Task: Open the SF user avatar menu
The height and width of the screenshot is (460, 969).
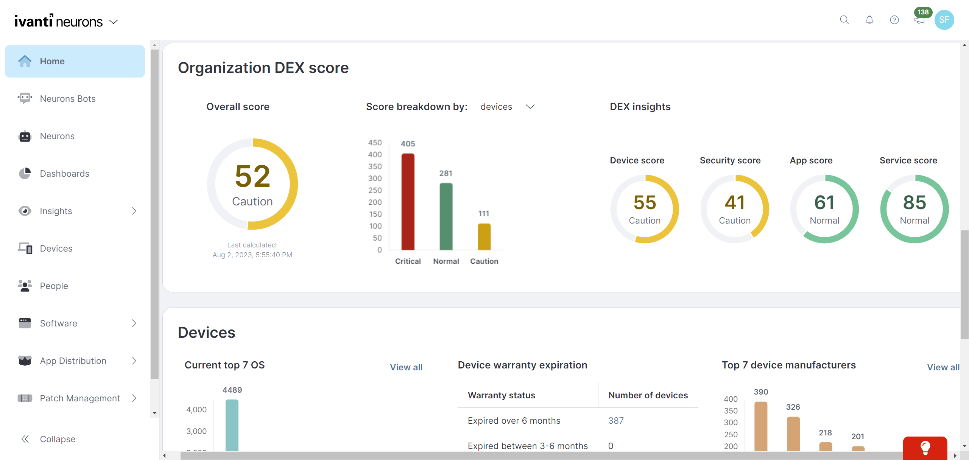Action: pyautogui.click(x=944, y=20)
